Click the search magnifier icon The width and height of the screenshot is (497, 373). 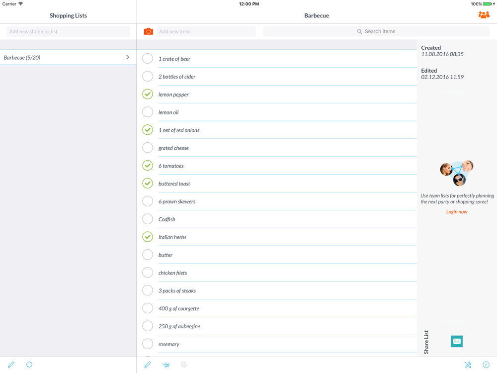[359, 31]
